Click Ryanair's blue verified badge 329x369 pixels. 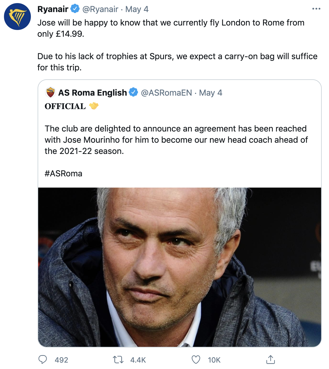[x=74, y=9]
